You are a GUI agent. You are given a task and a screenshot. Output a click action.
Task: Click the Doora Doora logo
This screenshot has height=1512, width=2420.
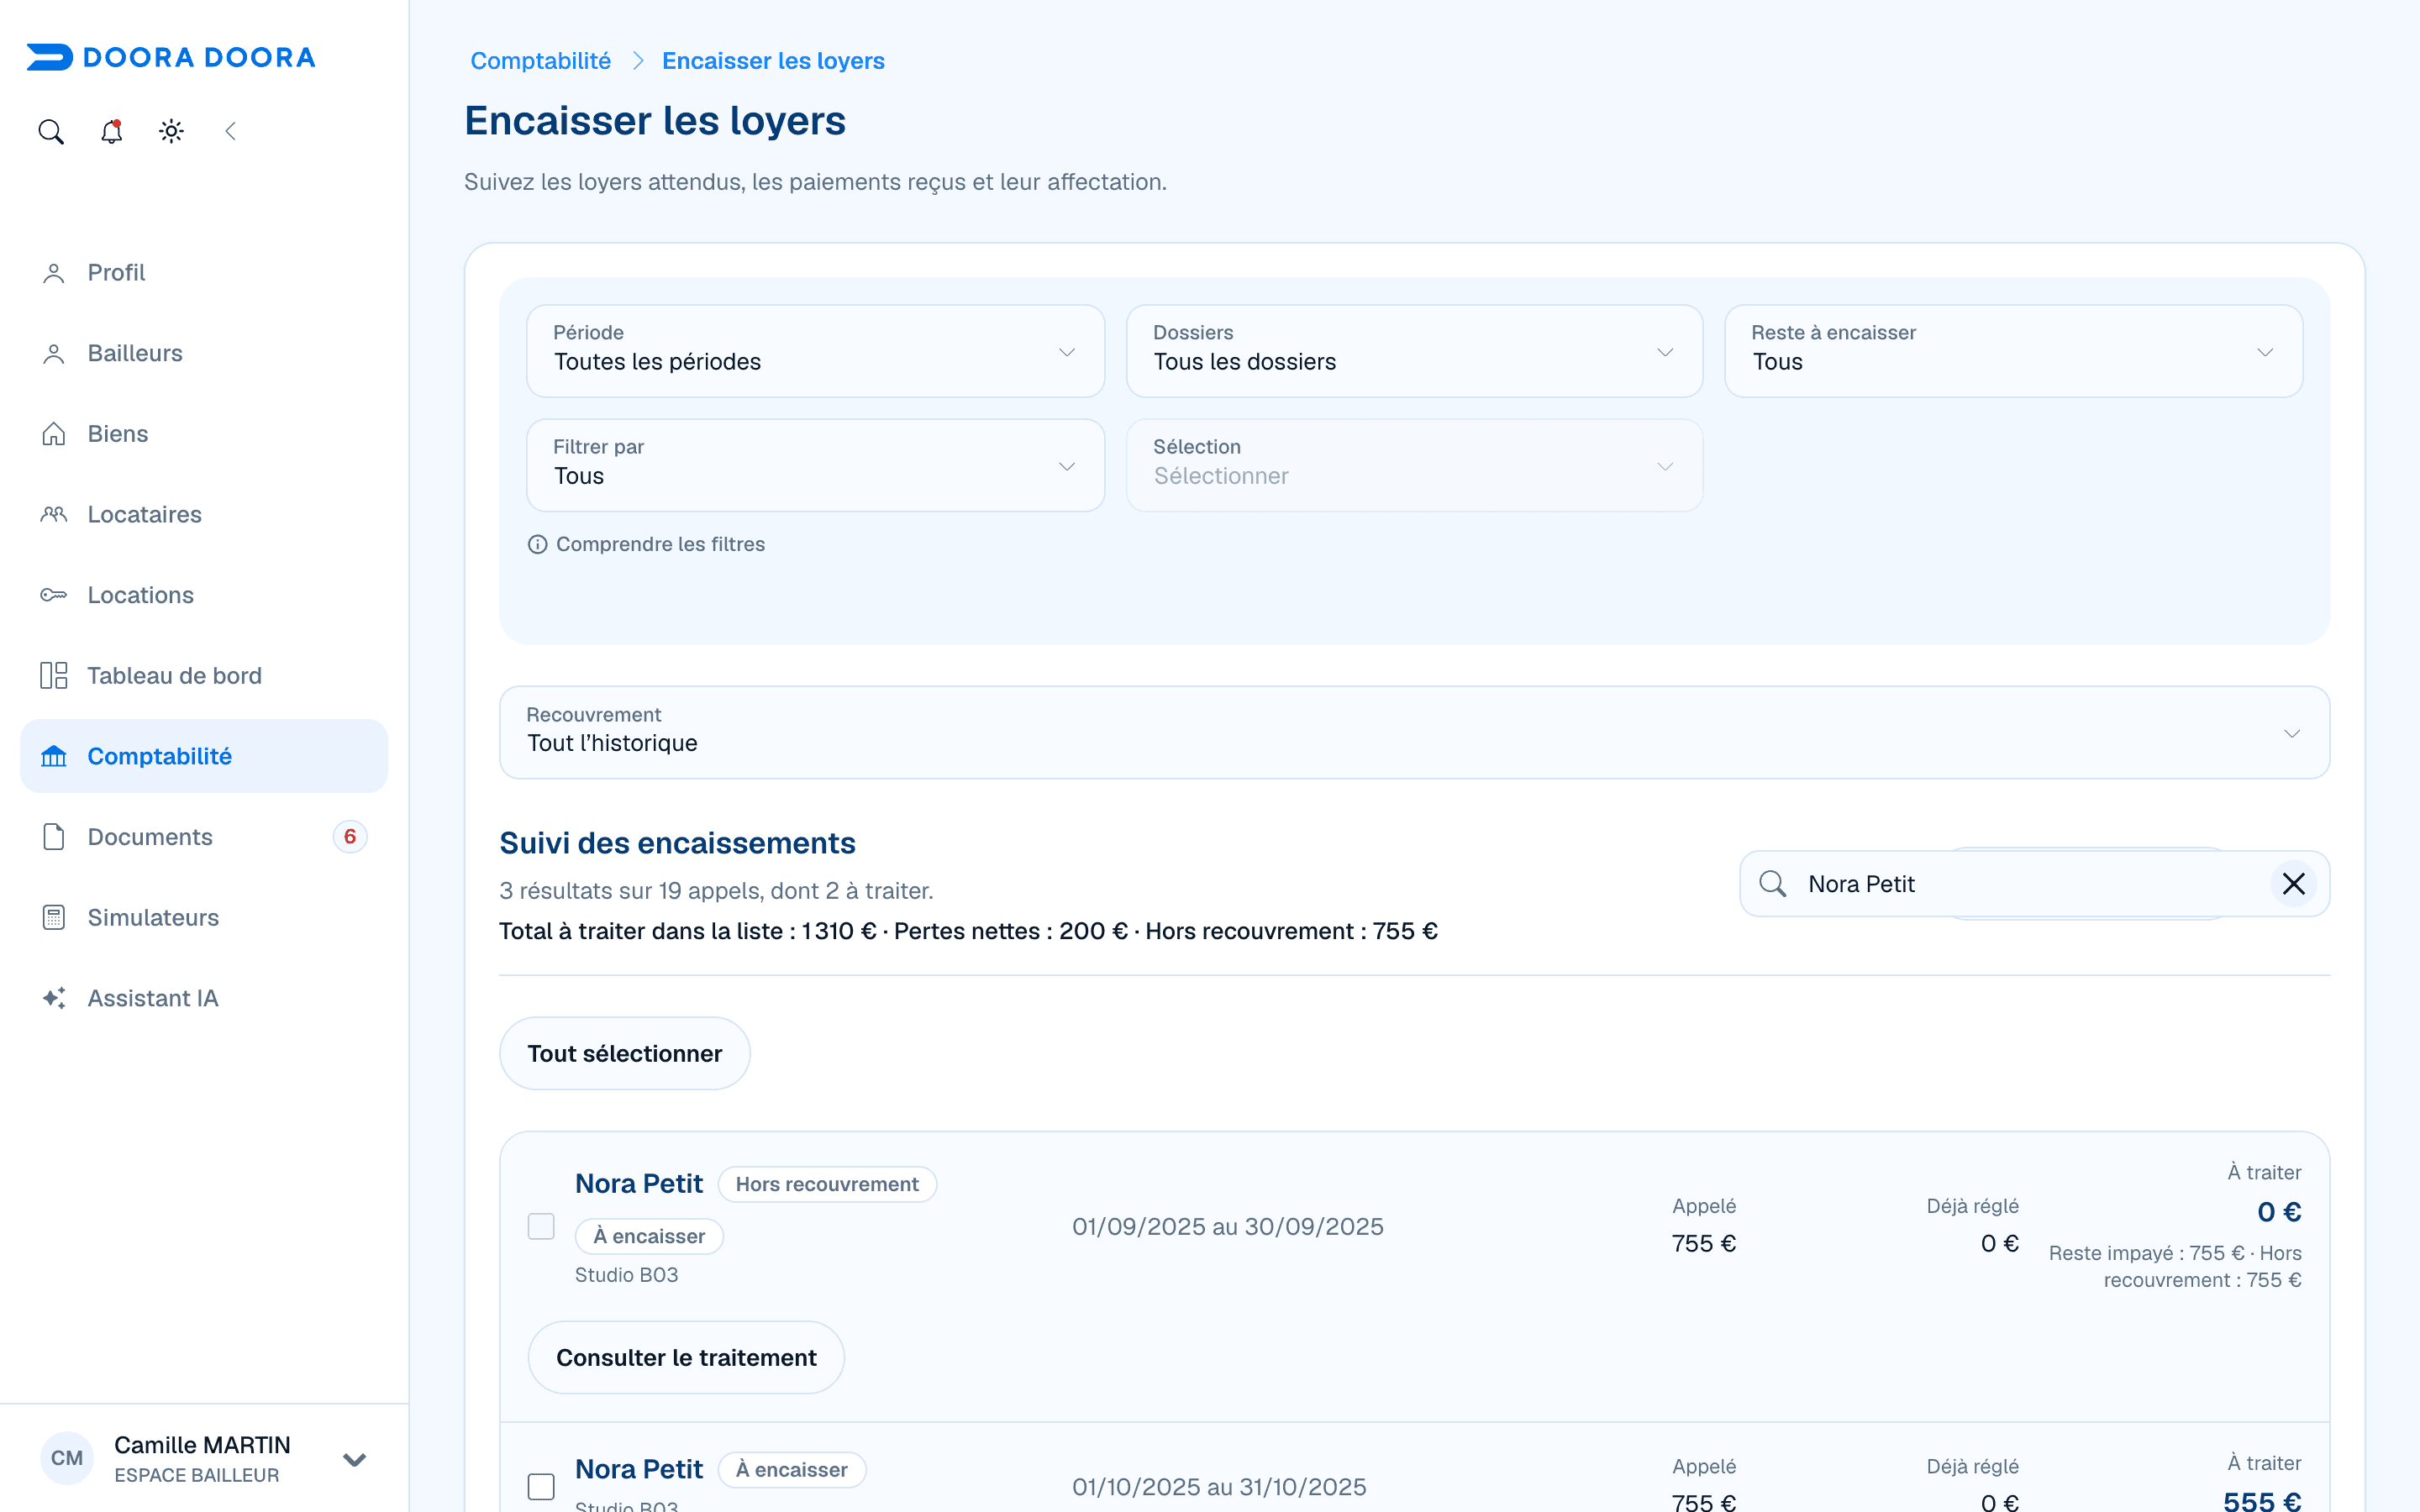tap(171, 57)
